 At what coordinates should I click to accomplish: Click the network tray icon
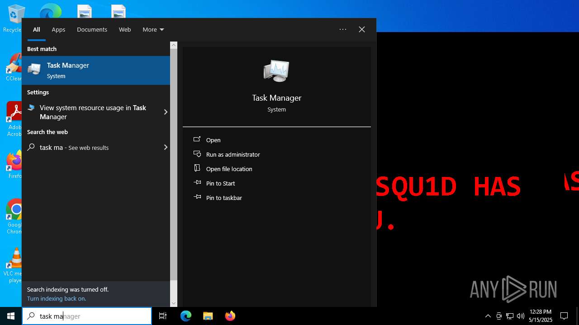coord(510,316)
